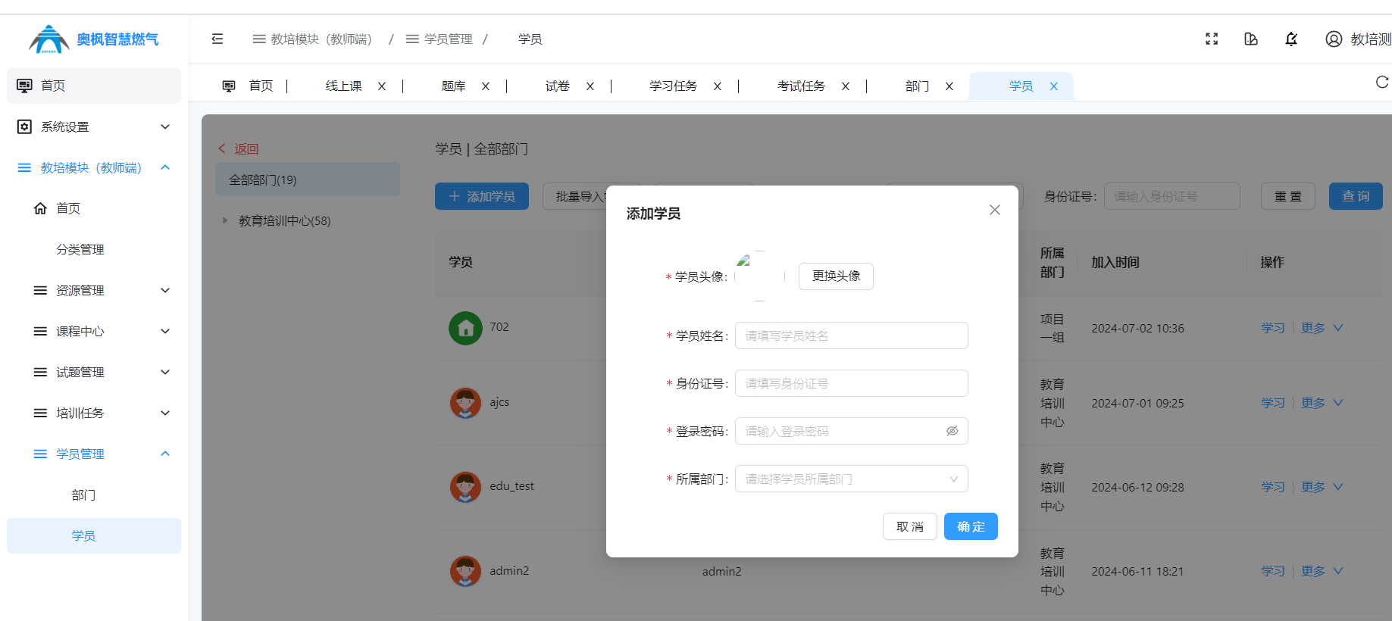Click the 奥枫智慧燃气 logo

point(94,39)
